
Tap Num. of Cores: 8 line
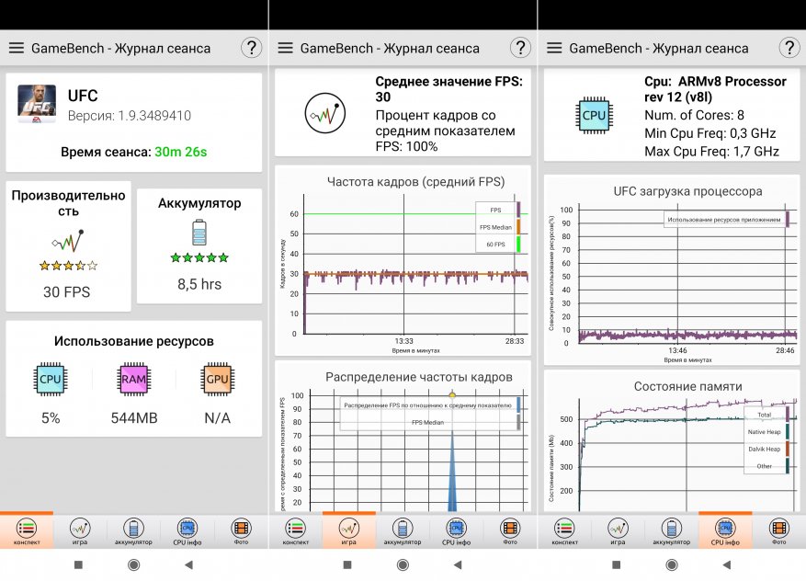click(694, 115)
